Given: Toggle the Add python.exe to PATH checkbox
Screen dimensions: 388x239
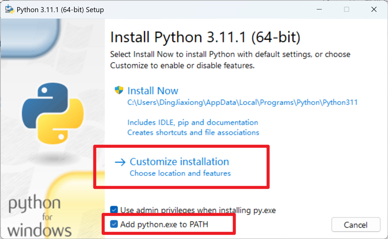Looking at the screenshot, I should pos(114,224).
